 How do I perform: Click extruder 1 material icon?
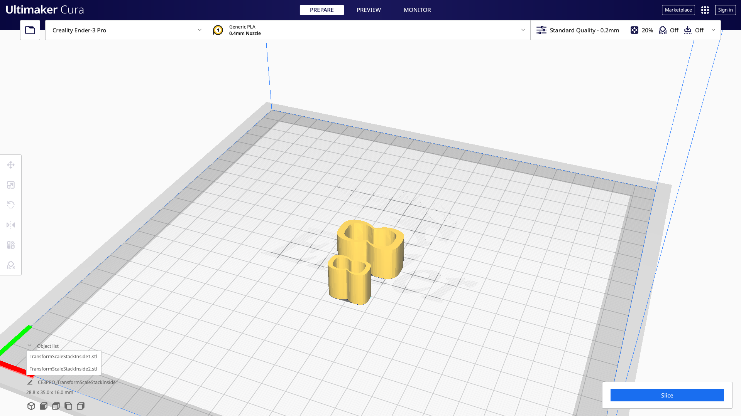click(x=218, y=30)
